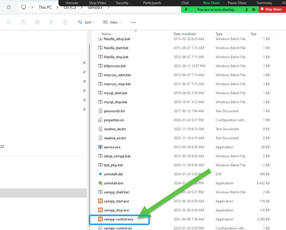The image size is (286, 230).
Task: Open Participants in the Zoom toolbar
Action: click(152, 3)
